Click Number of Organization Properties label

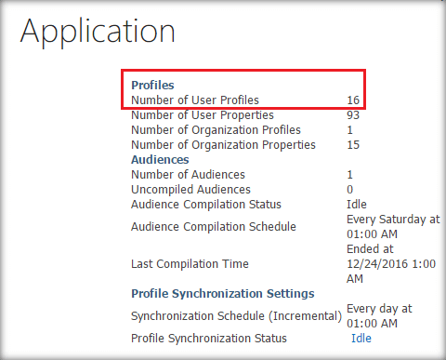(x=223, y=145)
